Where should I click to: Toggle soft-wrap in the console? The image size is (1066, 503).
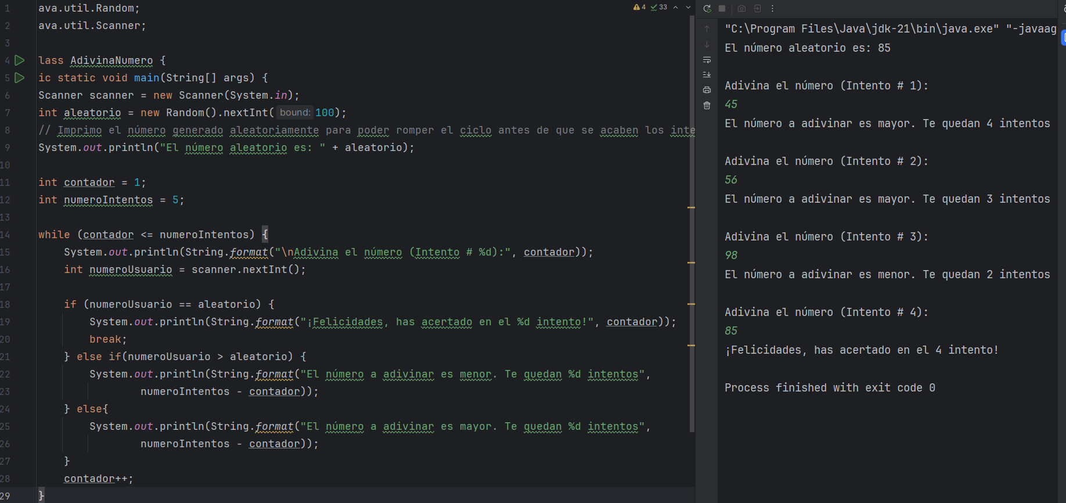707,60
